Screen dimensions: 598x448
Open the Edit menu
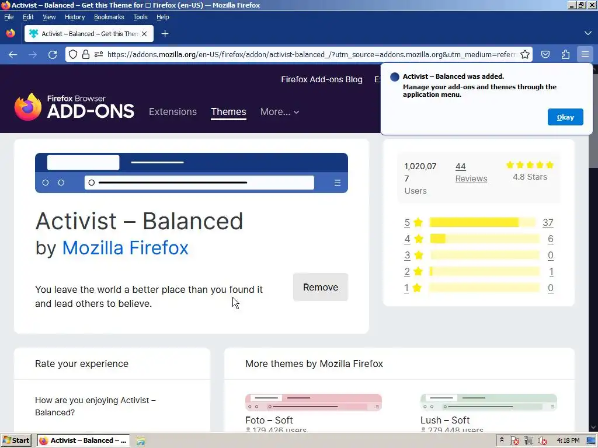click(28, 17)
